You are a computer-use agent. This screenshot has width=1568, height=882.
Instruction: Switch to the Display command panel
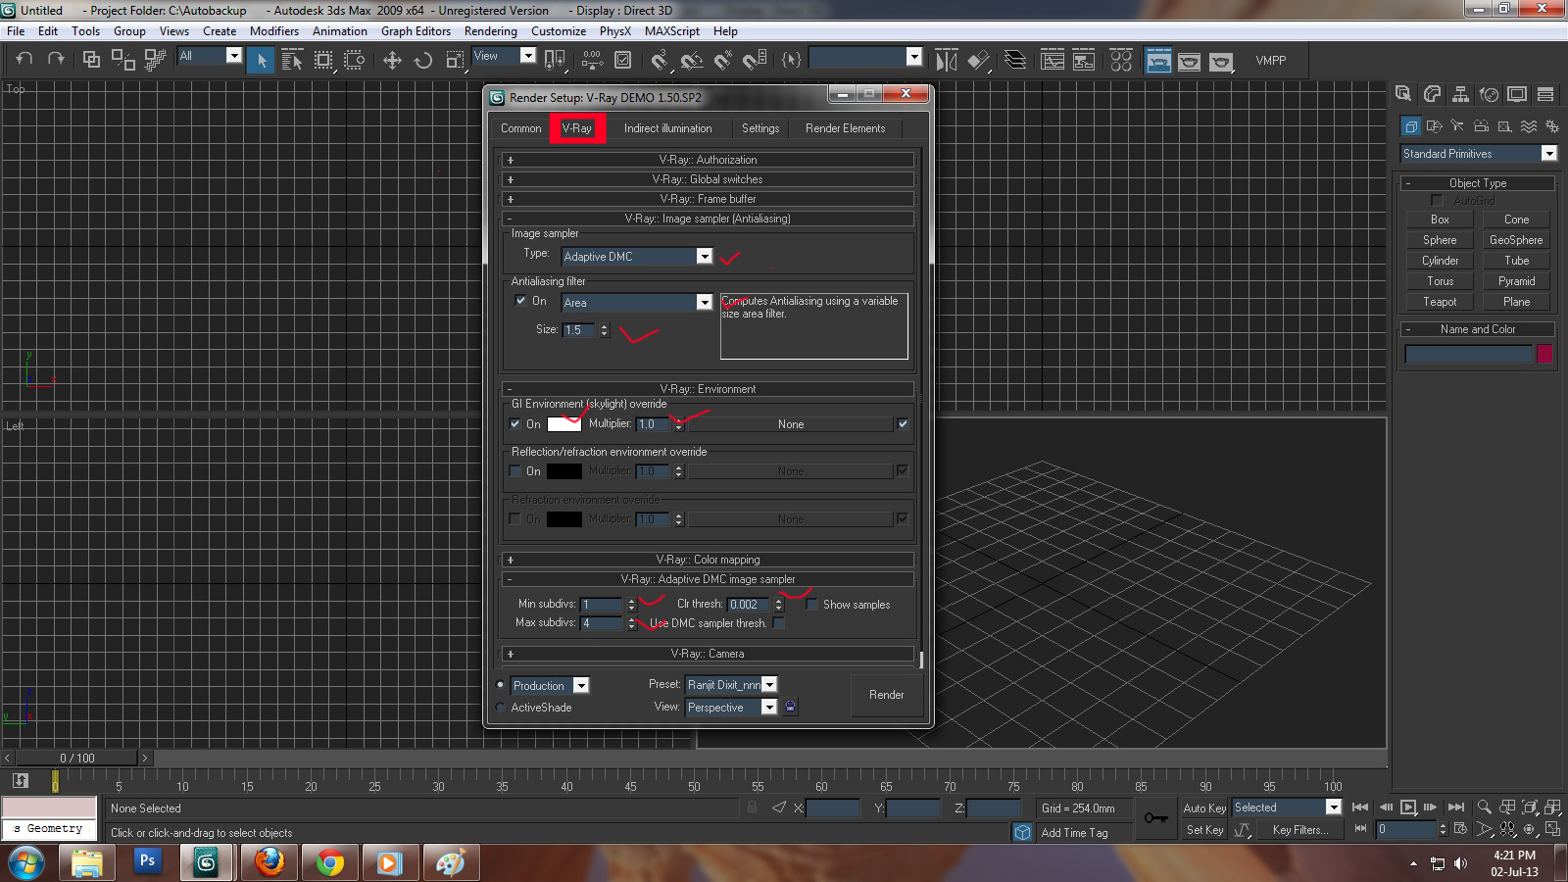tap(1517, 94)
